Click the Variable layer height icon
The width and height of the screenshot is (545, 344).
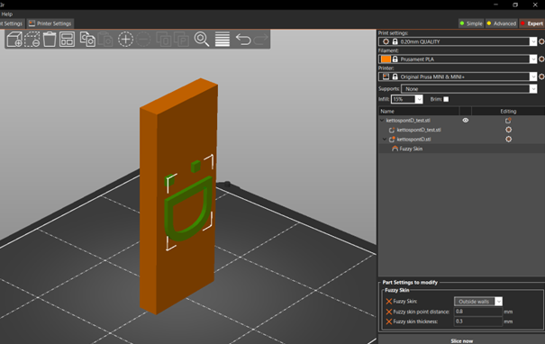pyautogui.click(x=223, y=39)
